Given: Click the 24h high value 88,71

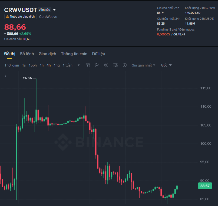Looking at the screenshot, I should tap(161, 13).
